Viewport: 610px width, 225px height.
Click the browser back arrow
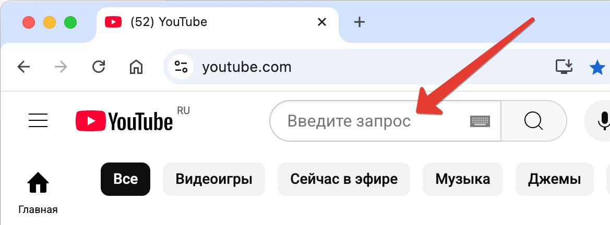(x=23, y=67)
